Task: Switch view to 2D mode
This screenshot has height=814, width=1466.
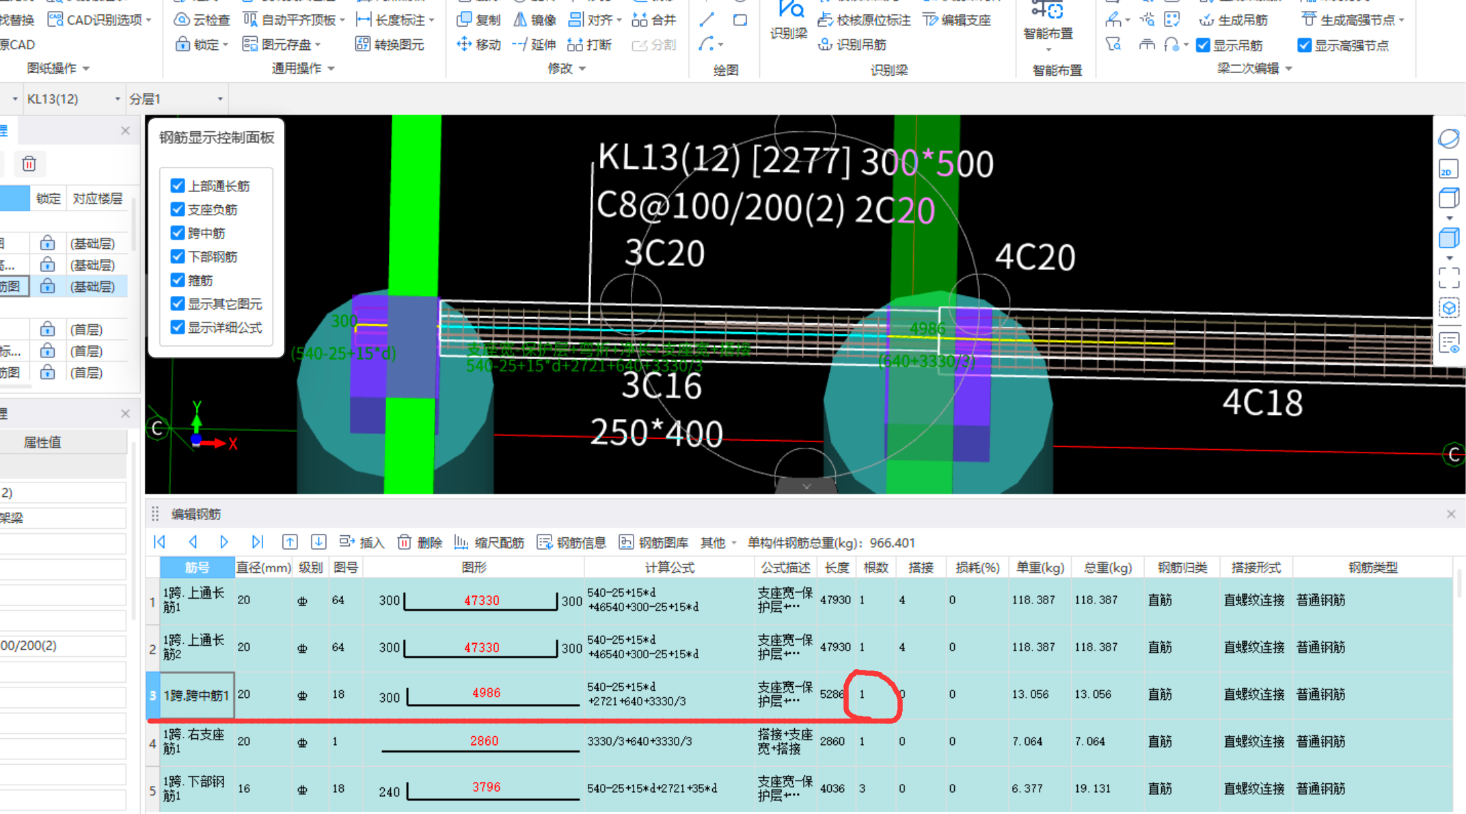Action: 1448,169
